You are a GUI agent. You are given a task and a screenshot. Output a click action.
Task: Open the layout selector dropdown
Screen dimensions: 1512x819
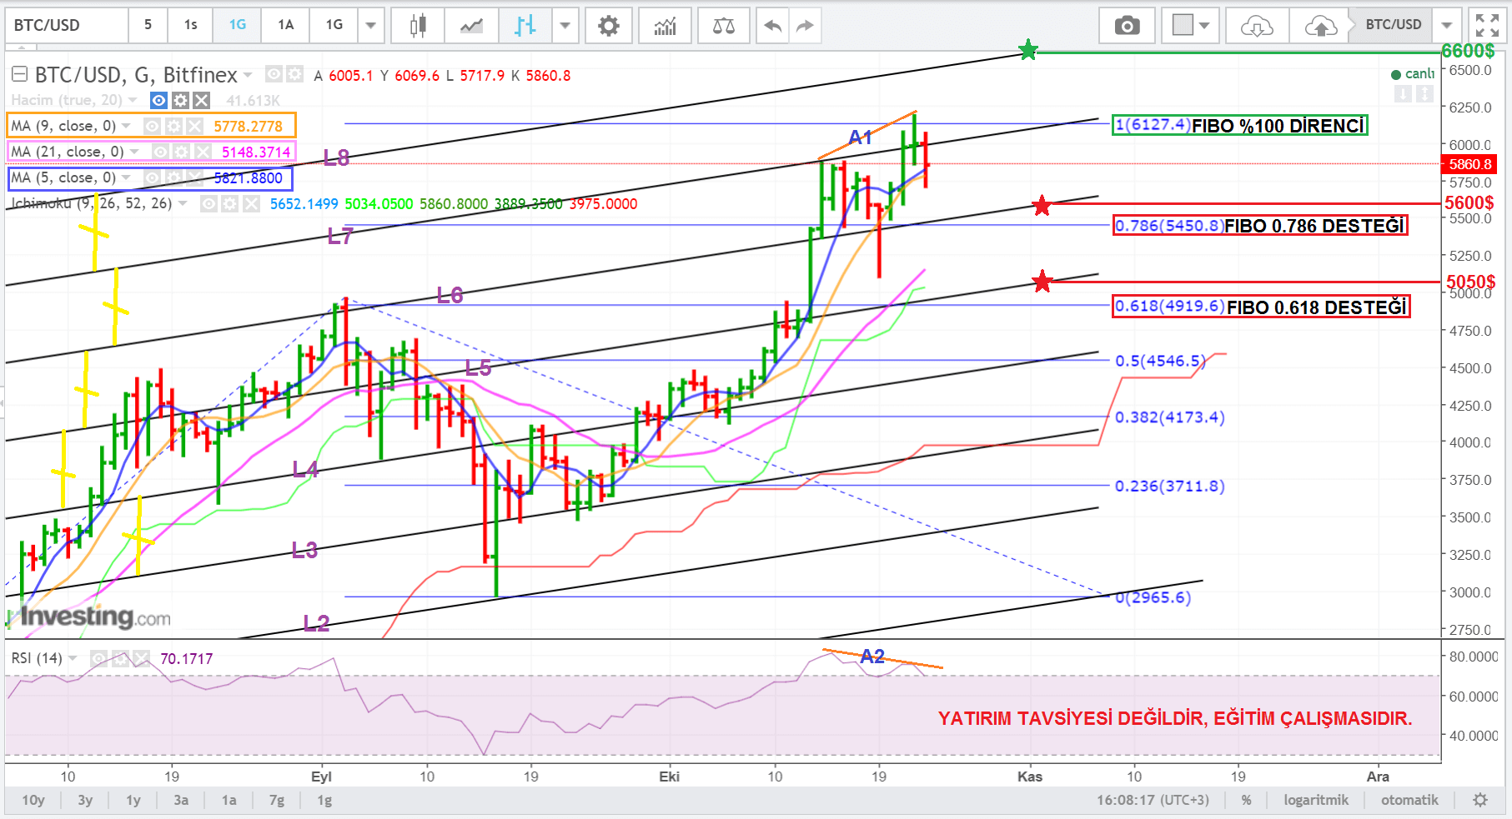pyautogui.click(x=1191, y=26)
